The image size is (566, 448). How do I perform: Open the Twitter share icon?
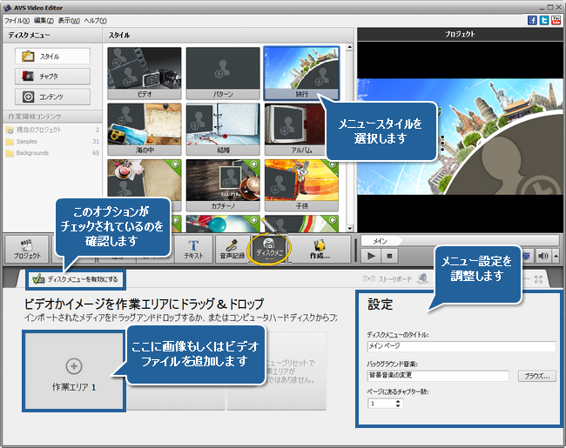pyautogui.click(x=544, y=19)
